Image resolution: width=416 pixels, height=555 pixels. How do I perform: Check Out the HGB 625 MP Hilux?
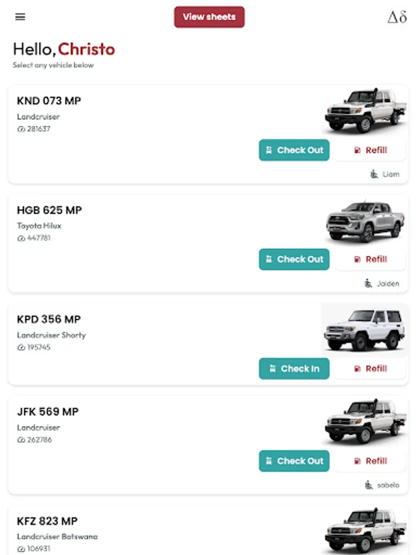click(294, 260)
